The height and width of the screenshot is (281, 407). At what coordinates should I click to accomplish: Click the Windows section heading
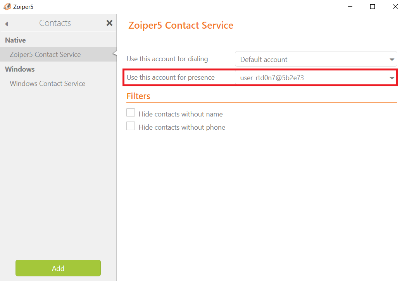pyautogui.click(x=20, y=69)
